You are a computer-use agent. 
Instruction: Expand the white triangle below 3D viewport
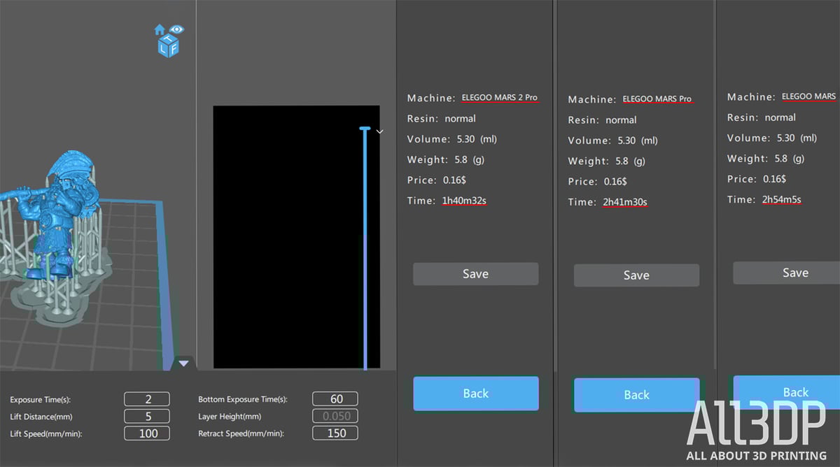tap(183, 363)
